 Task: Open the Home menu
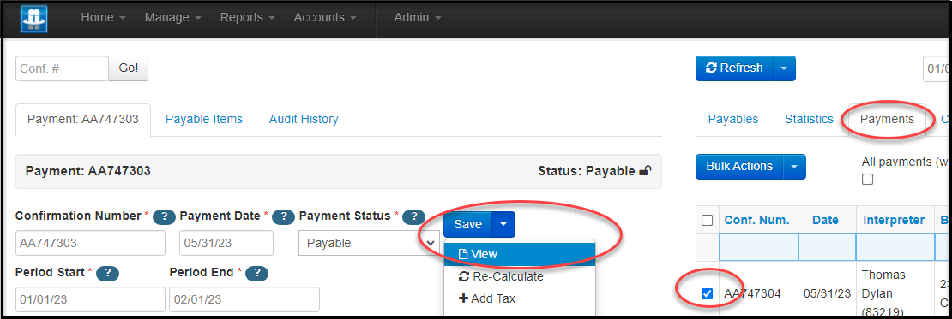[103, 18]
